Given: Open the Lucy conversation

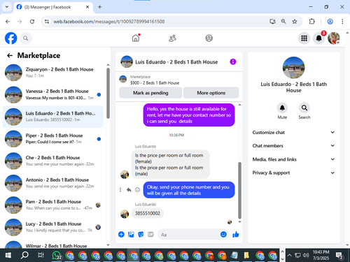Looking at the screenshot, I should [52, 227].
